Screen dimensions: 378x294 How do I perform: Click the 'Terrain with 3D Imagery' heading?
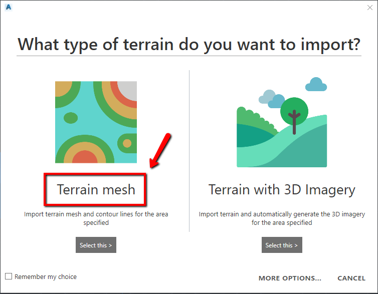[x=282, y=190]
